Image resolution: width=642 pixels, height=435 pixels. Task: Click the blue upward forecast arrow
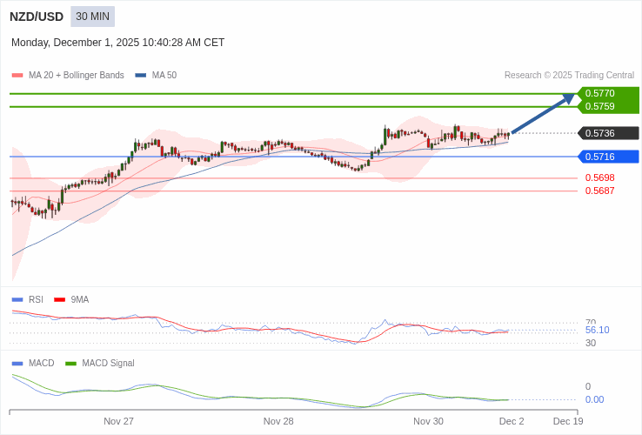tap(543, 114)
